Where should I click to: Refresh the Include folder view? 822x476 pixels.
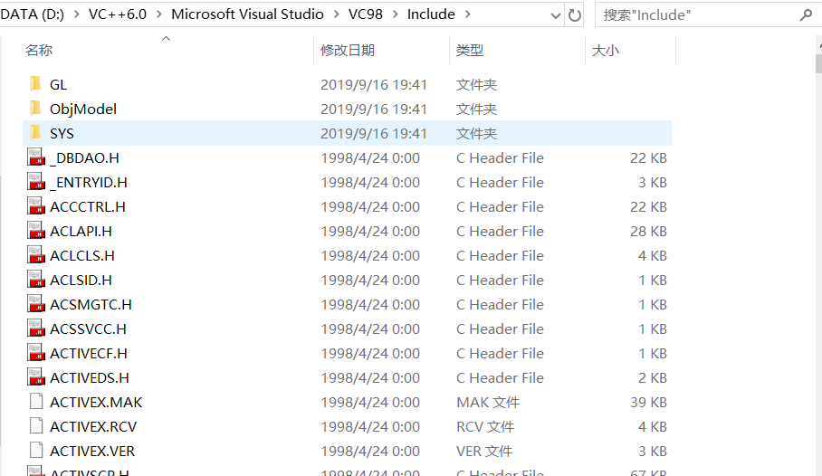pyautogui.click(x=575, y=15)
